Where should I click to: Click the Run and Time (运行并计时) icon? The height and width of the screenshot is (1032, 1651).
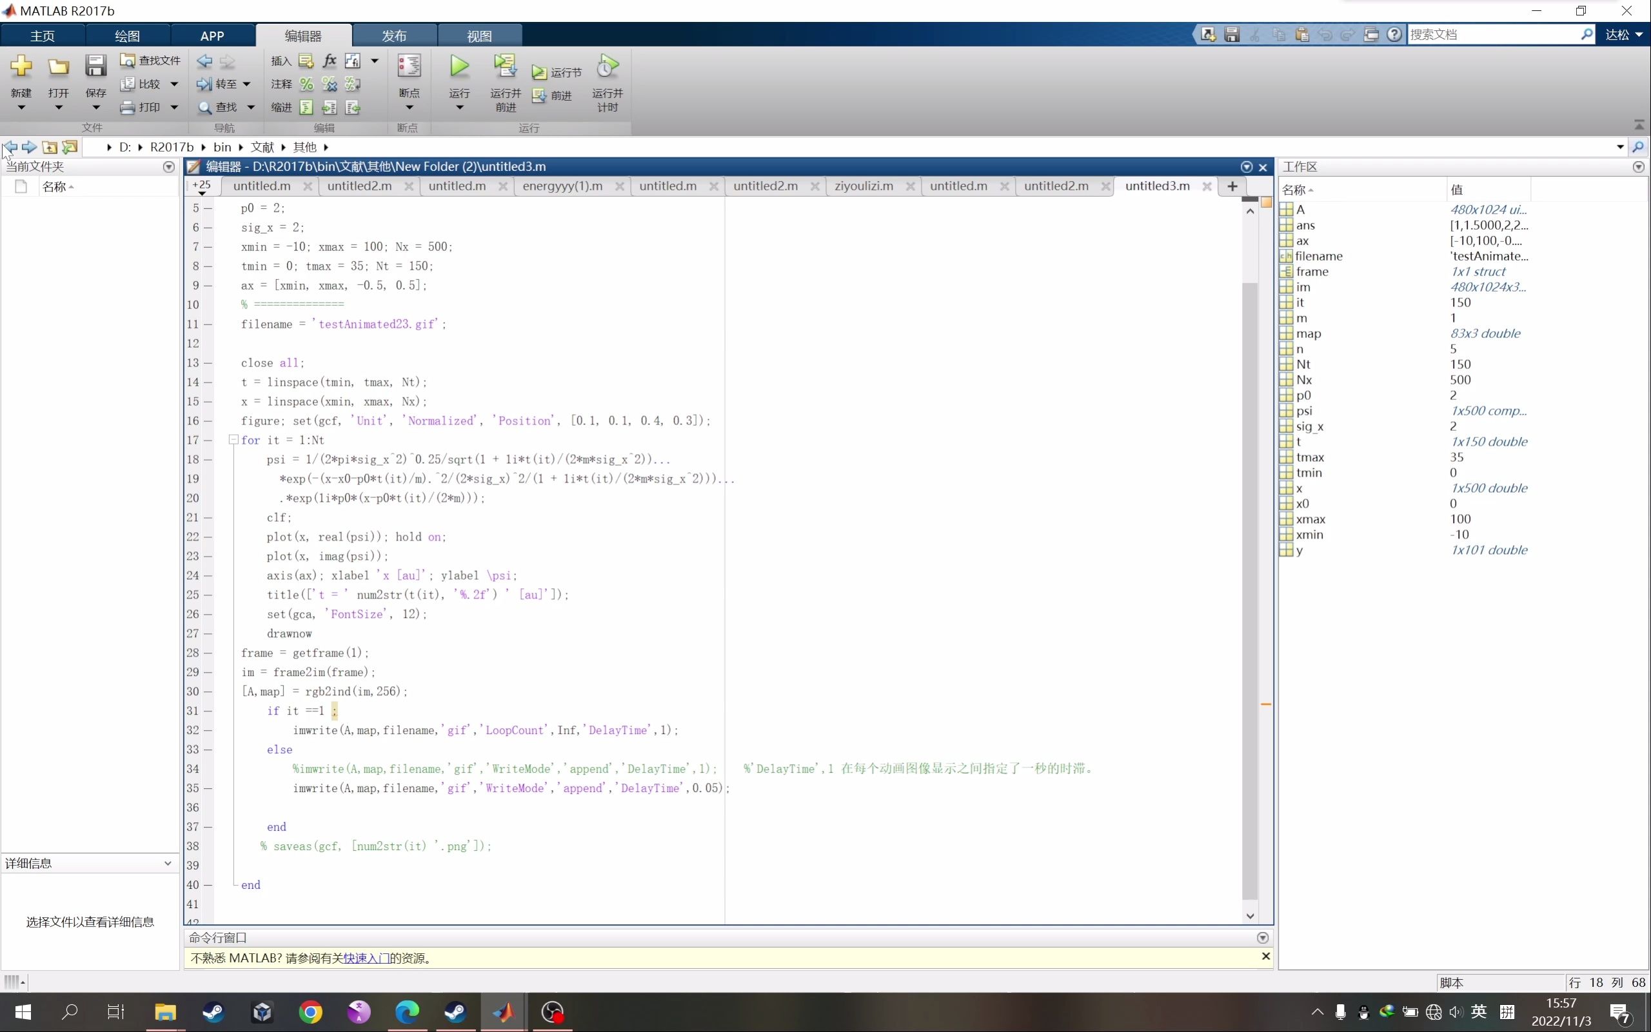607,66
